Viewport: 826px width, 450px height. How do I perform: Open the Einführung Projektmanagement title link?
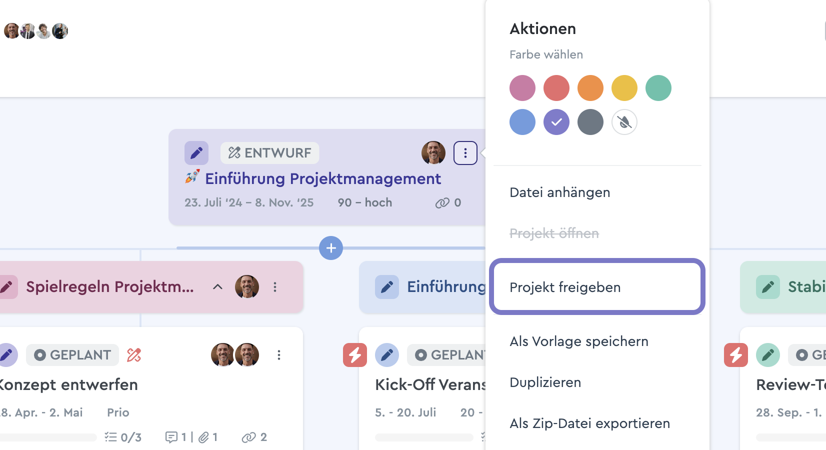coord(323,178)
